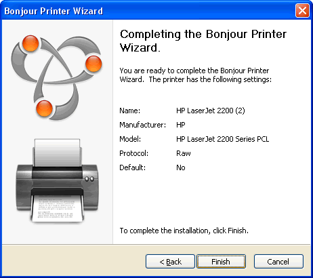The image size is (313, 278).
Task: Go back with the Back button
Action: pyautogui.click(x=170, y=262)
